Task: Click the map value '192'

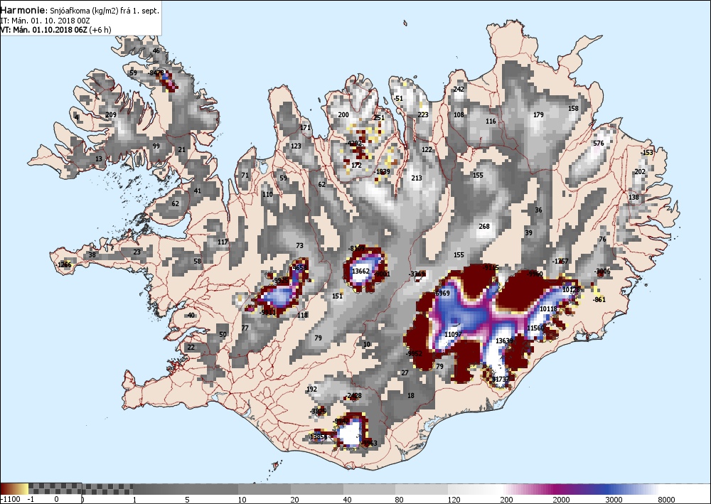Action: pos(312,389)
